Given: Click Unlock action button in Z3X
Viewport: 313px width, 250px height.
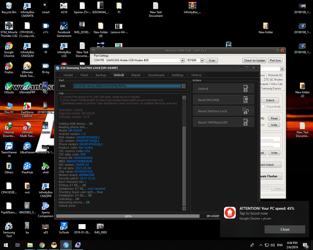Looking at the screenshot, I should coord(223,88).
